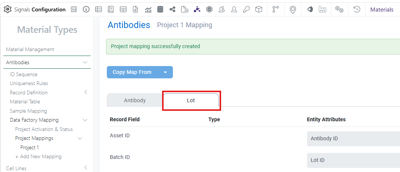Open the key icon in toolbar
Viewport: 400px width, 172px height.
click(x=246, y=9)
